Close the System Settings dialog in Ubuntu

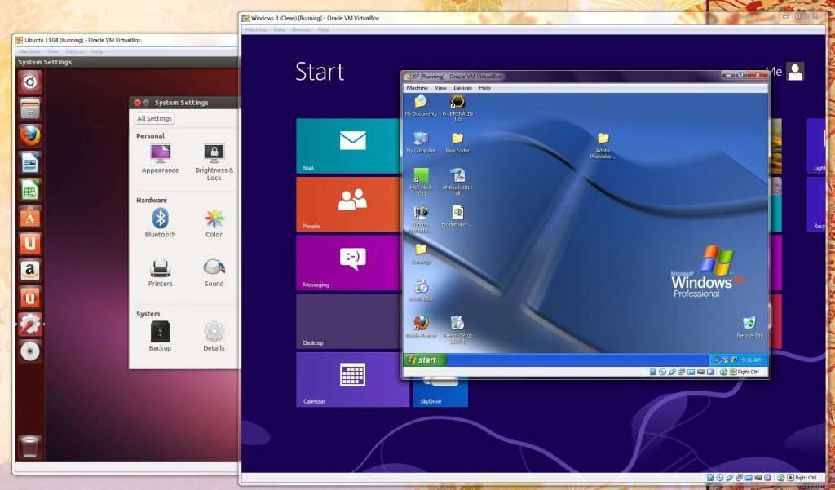[137, 102]
